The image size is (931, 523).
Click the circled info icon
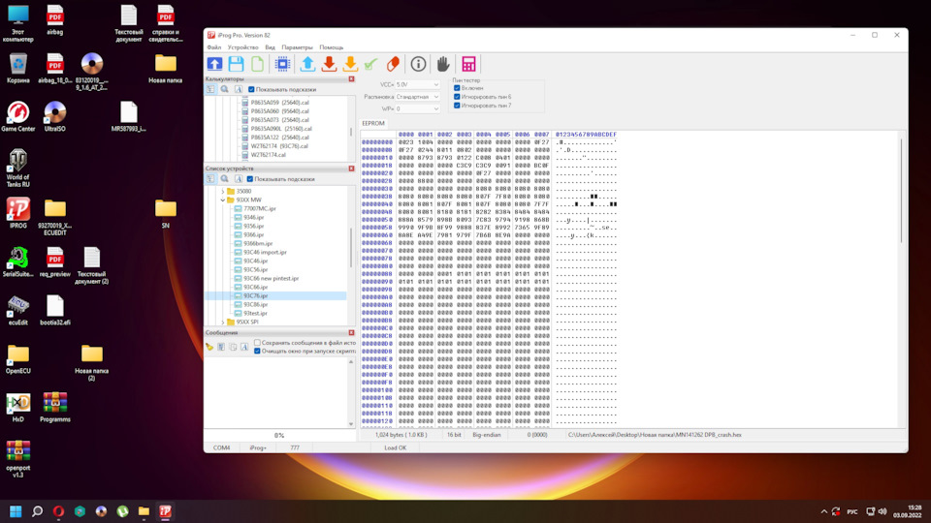point(418,64)
